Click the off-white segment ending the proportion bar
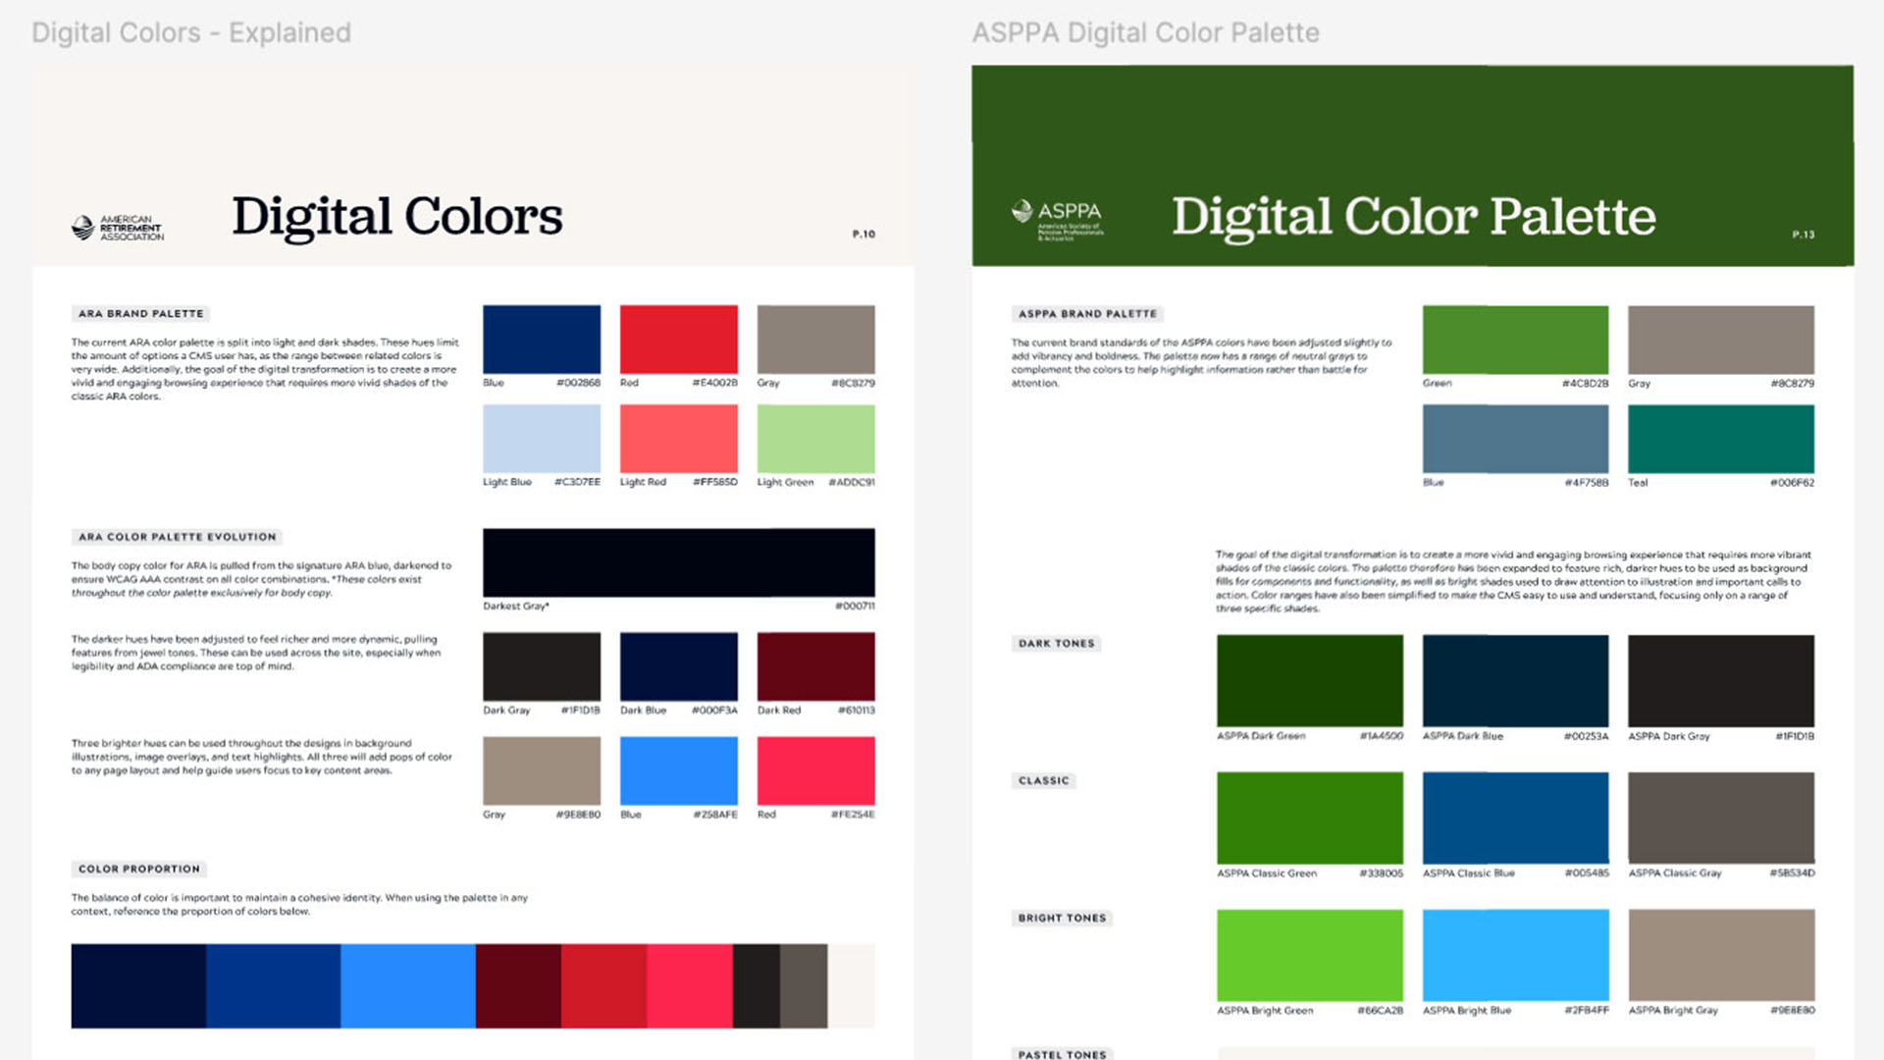Image resolution: width=1884 pixels, height=1060 pixels. tap(851, 986)
